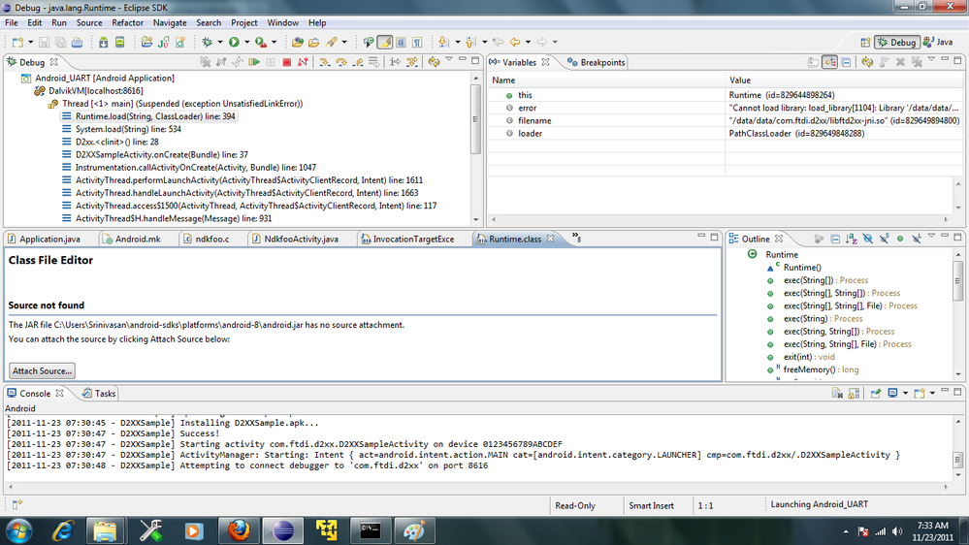Open the Debug launch history dropdown arrow
Image resolution: width=969 pixels, height=545 pixels.
219,42
